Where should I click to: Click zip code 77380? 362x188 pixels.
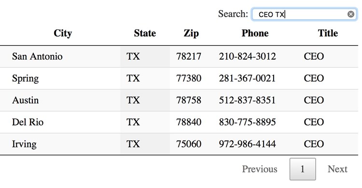click(189, 78)
